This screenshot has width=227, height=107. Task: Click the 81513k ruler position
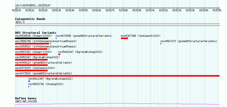(x=57, y=10)
